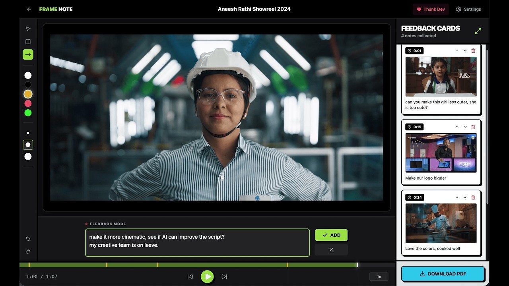Click the fourth yellow timeline marker
The width and height of the screenshot is (509, 286).
pyautogui.click(x=287, y=265)
